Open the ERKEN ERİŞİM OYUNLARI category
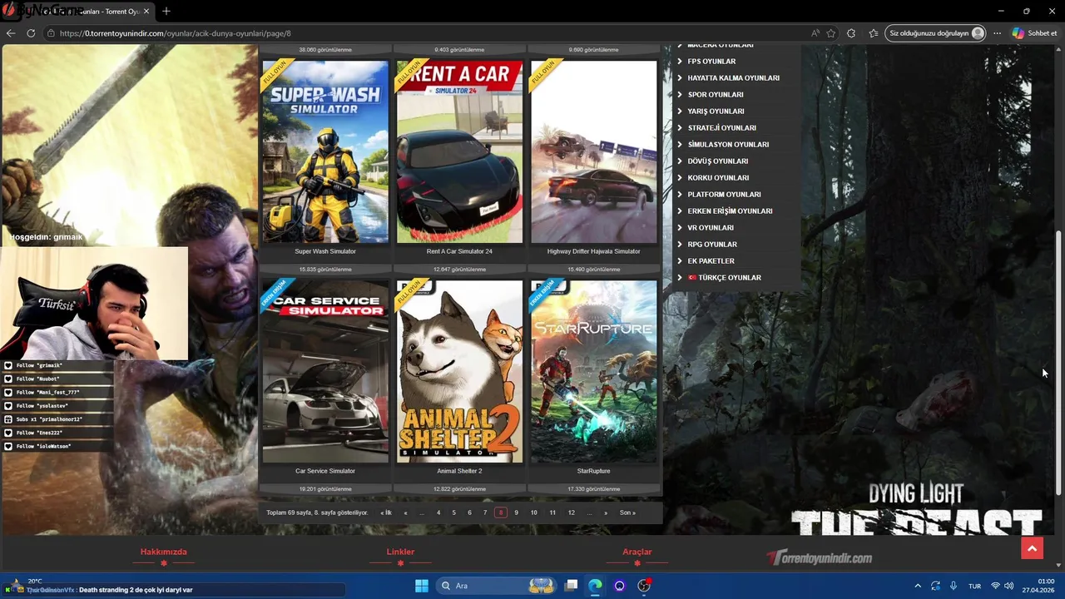Image resolution: width=1065 pixels, height=599 pixels. (730, 211)
